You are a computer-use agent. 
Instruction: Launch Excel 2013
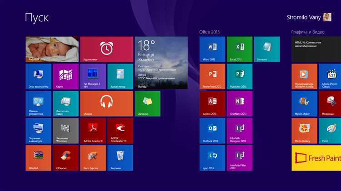240,49
